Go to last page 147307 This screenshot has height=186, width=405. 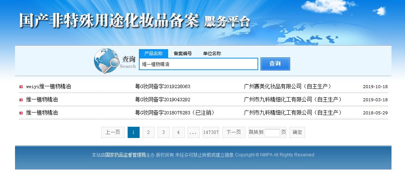[211, 132]
